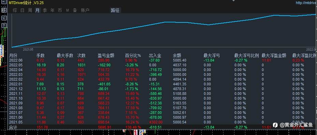
Task: Click the -86.01 profit/loss cell
Action: [103, 89]
